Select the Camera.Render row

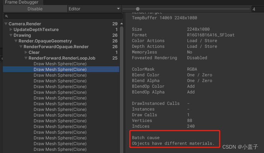tap(61, 24)
